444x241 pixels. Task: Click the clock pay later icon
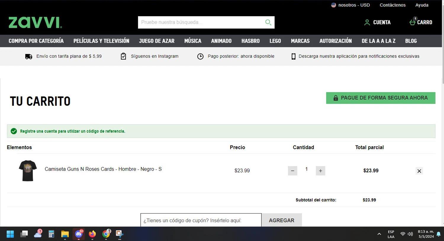(x=200, y=56)
